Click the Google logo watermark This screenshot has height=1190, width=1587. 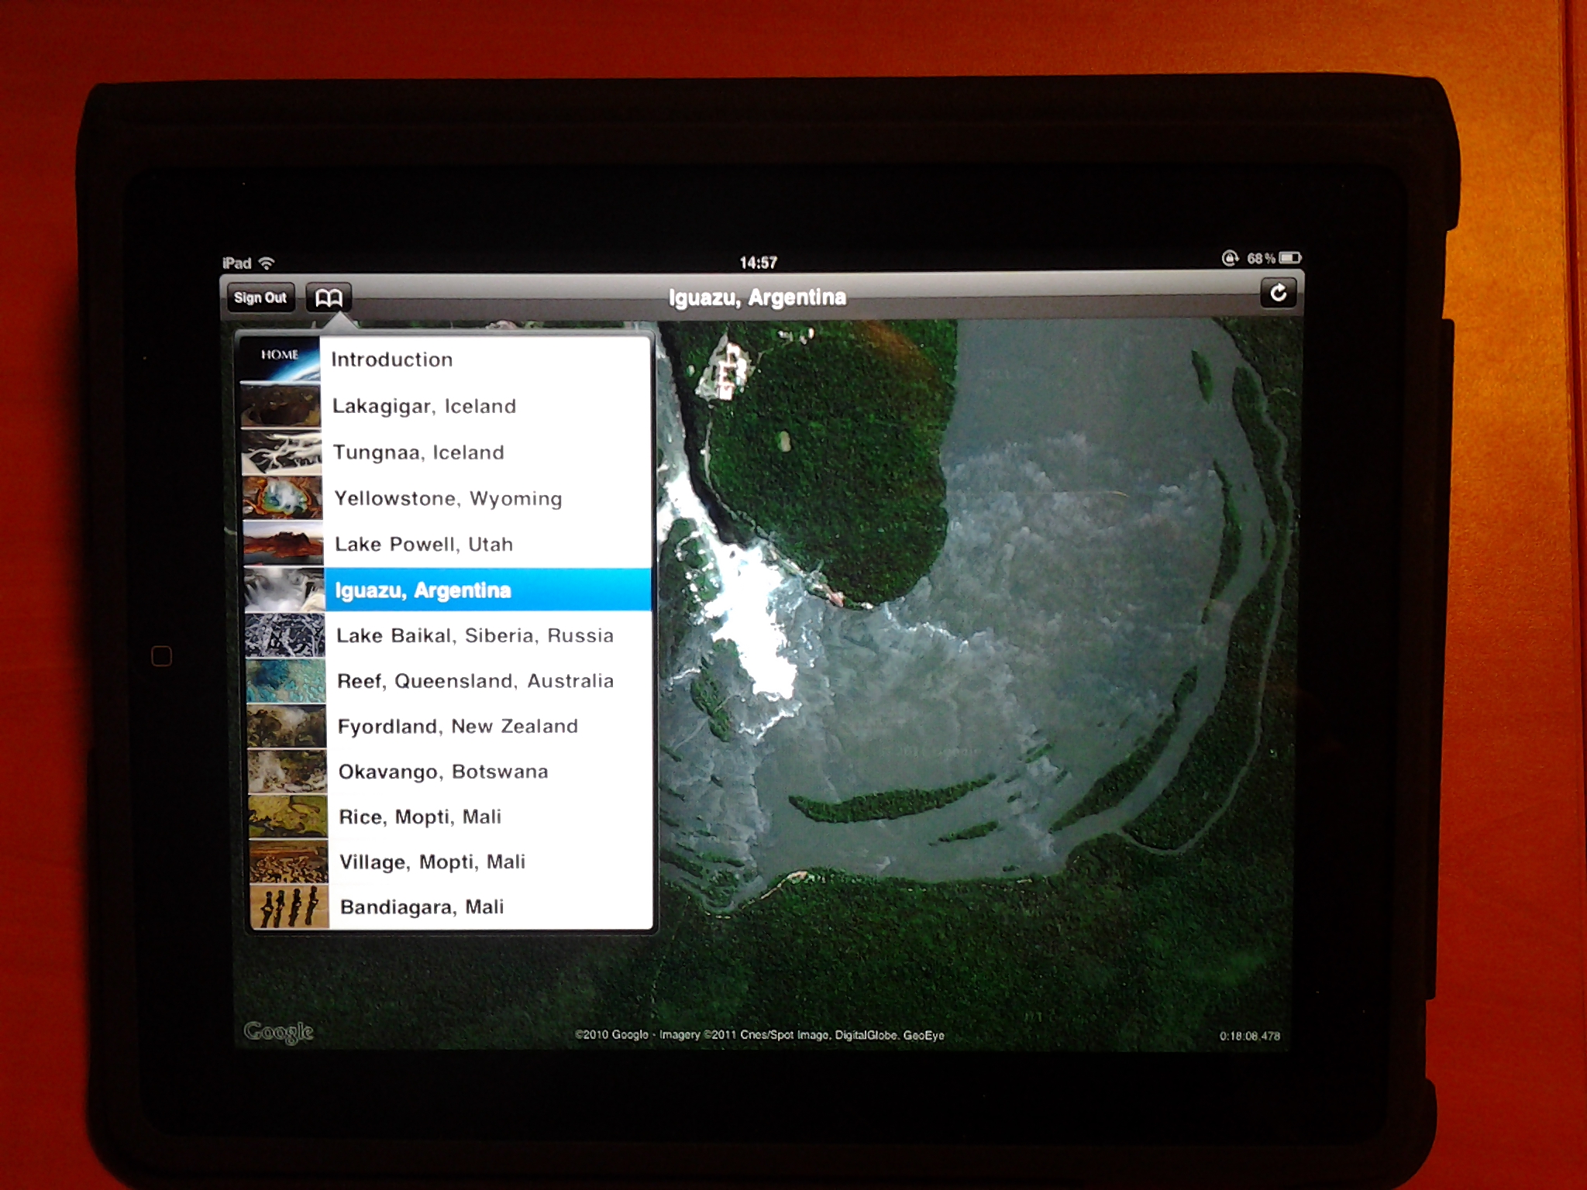tap(278, 1031)
